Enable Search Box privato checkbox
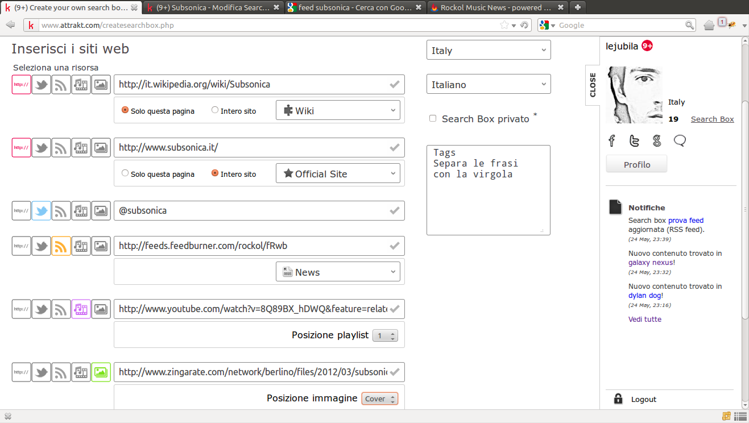The width and height of the screenshot is (749, 423). point(433,118)
